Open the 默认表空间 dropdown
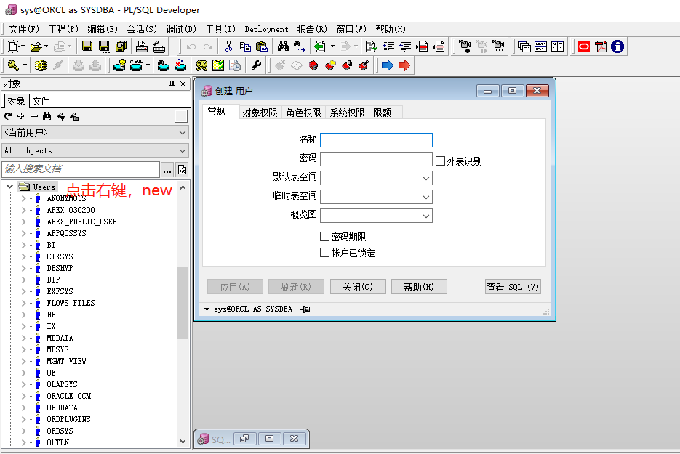 (426, 178)
